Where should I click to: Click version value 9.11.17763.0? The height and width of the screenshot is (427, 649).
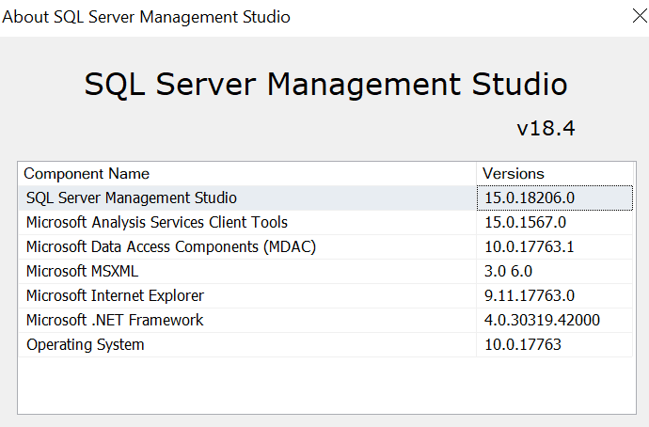tap(530, 296)
